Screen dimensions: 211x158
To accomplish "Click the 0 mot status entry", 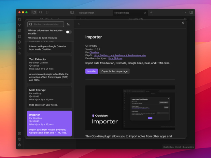I will (x=178, y=147).
